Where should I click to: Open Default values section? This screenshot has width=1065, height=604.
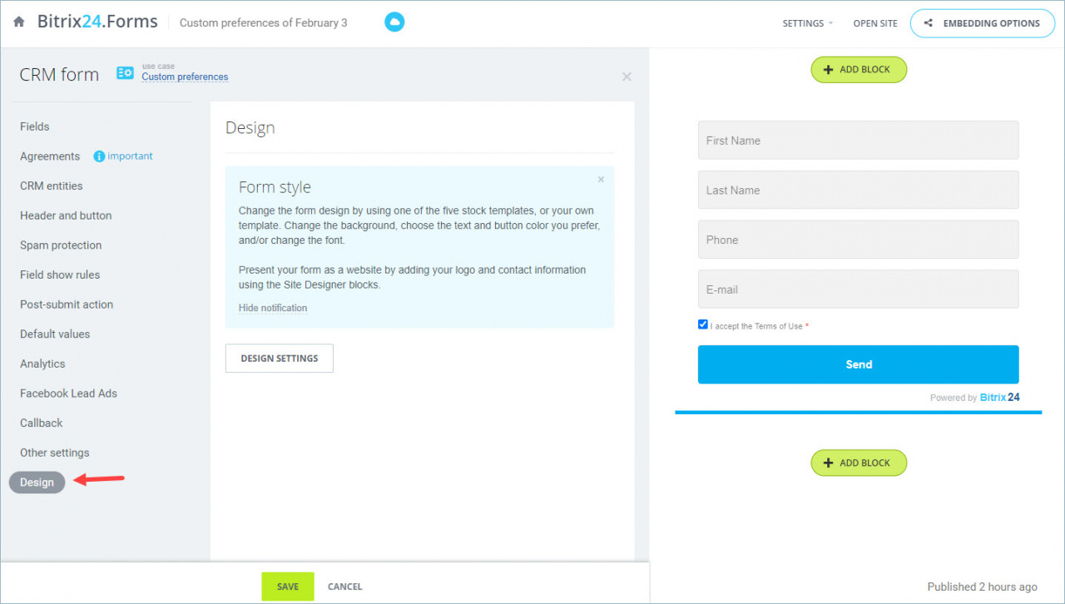coord(55,334)
